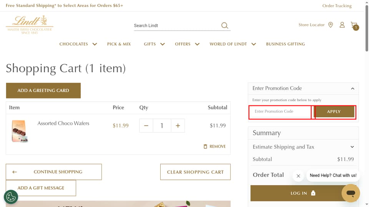Screen dimensions: 369x207
Task: Click Continue Shopping button
Action: [54, 172]
